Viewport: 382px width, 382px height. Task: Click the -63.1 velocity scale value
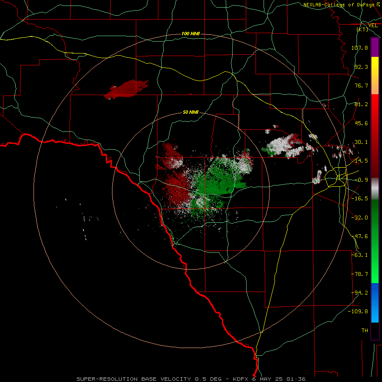(360, 255)
